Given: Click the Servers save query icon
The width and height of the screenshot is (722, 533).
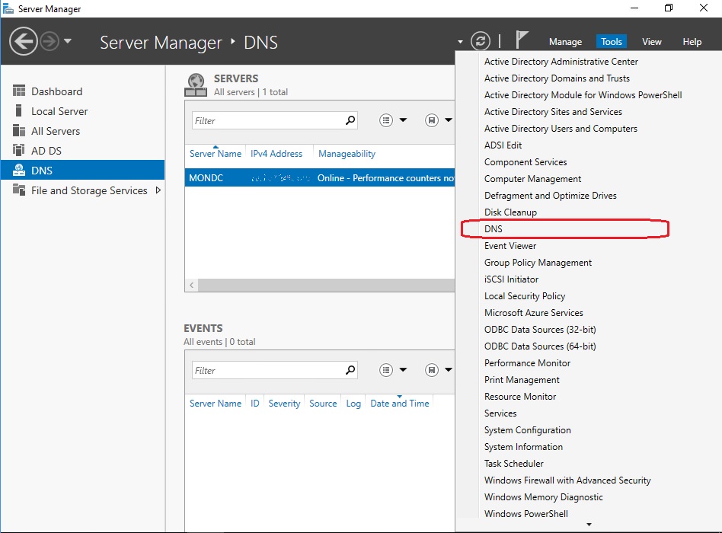Looking at the screenshot, I should pyautogui.click(x=432, y=120).
